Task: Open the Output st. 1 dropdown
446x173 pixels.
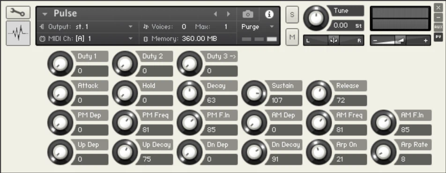Action: coord(131,27)
